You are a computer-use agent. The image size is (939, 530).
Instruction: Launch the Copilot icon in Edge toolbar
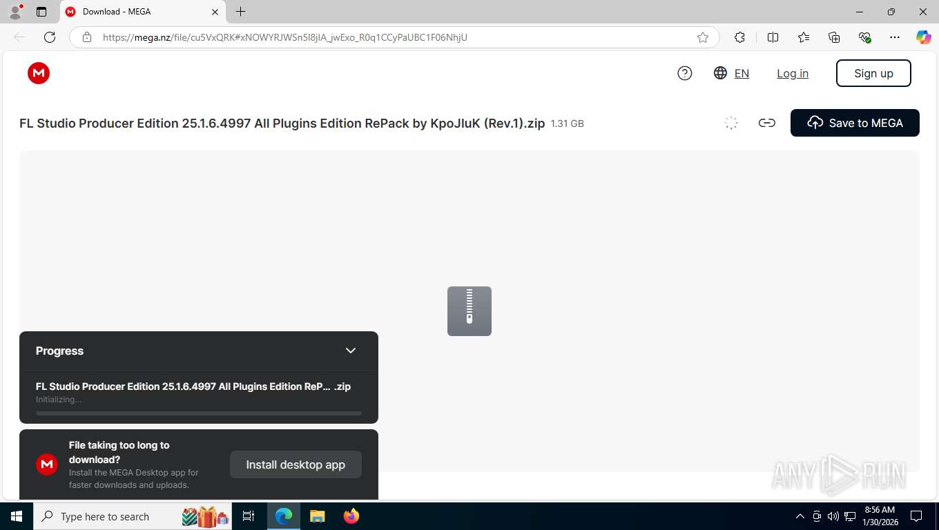(924, 37)
